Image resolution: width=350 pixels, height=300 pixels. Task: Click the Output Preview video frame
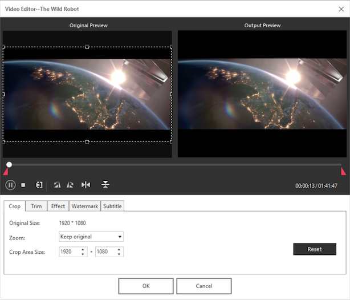click(262, 94)
